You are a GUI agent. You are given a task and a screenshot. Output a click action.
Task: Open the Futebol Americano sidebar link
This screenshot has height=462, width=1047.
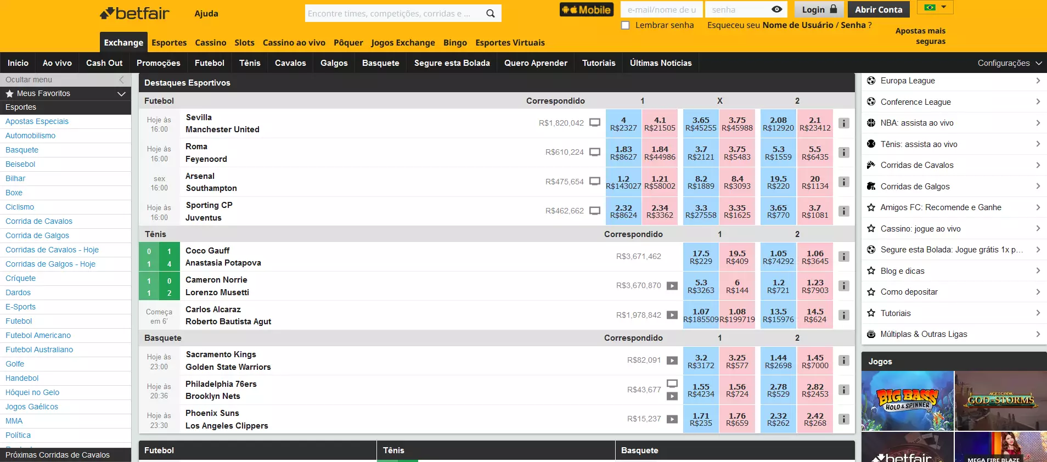tap(38, 335)
